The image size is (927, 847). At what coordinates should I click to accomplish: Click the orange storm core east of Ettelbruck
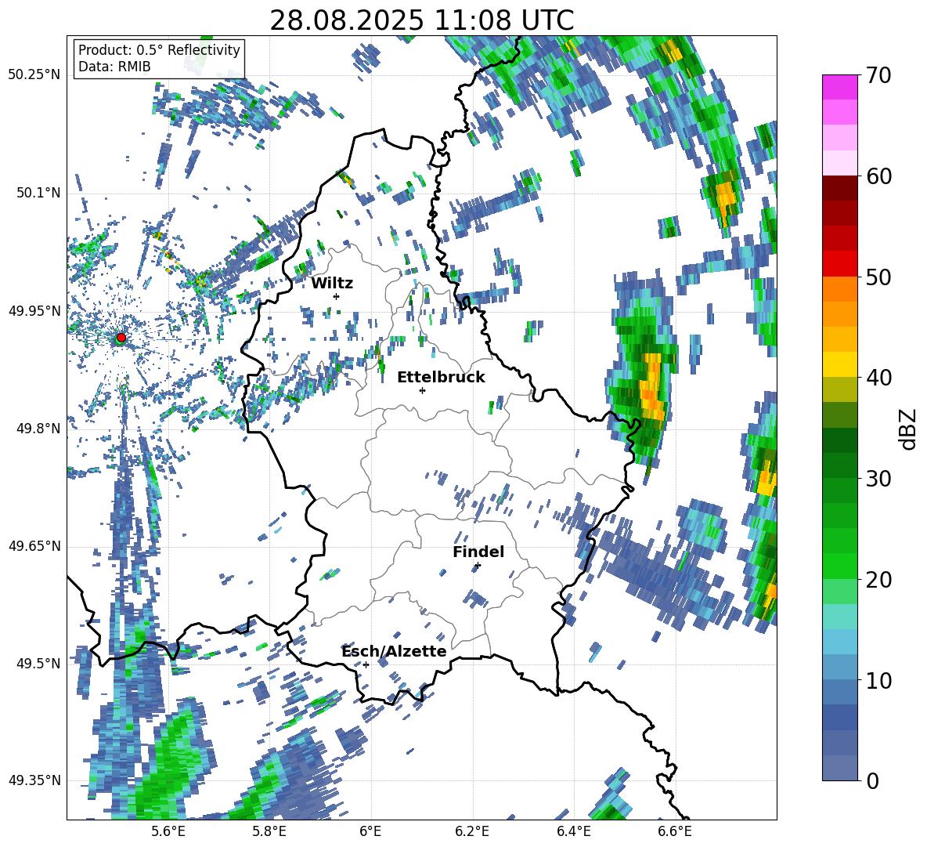tap(651, 387)
